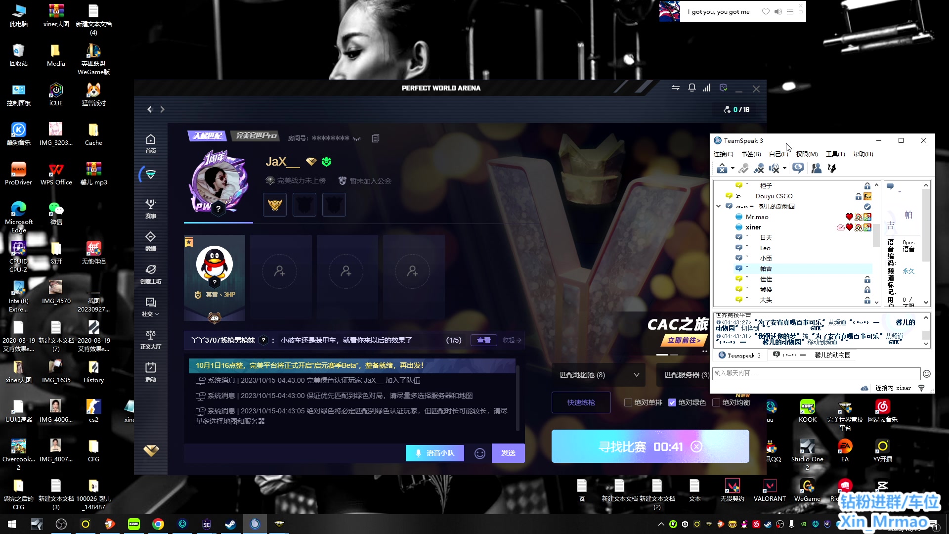The height and width of the screenshot is (534, 949).
Task: Show hidden tray icons with taskbar chevron
Action: click(661, 524)
